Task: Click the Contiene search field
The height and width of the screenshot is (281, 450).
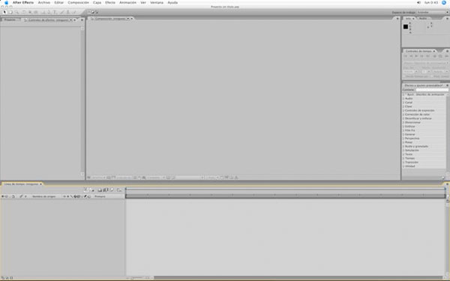Action: click(x=432, y=90)
